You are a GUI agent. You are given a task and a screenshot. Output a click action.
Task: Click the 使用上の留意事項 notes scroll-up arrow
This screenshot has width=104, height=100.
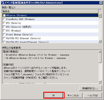coord(100,52)
